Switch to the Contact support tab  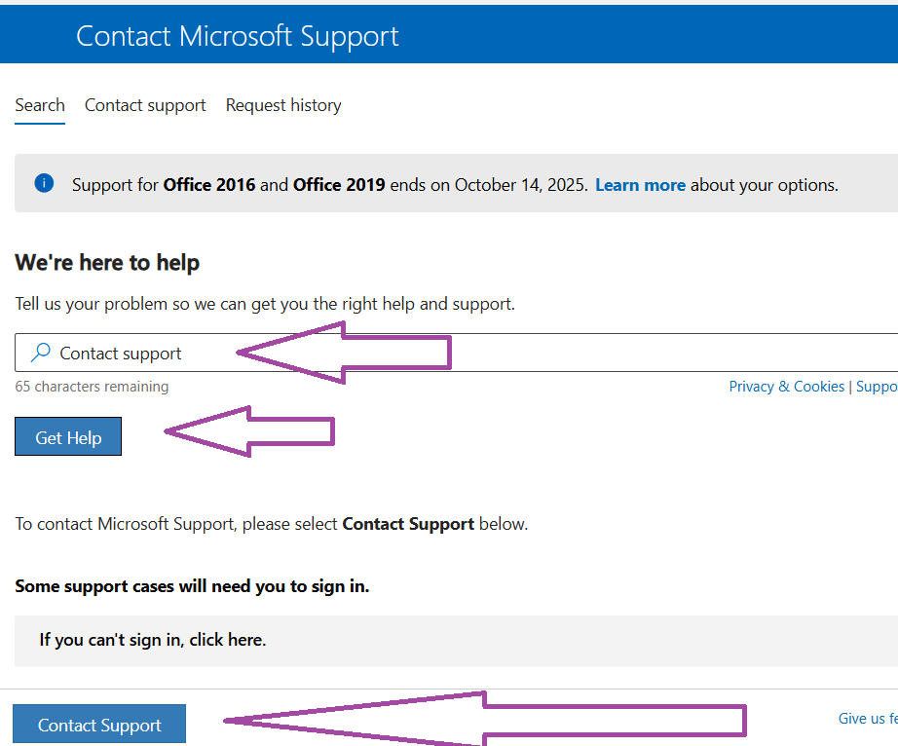click(145, 105)
